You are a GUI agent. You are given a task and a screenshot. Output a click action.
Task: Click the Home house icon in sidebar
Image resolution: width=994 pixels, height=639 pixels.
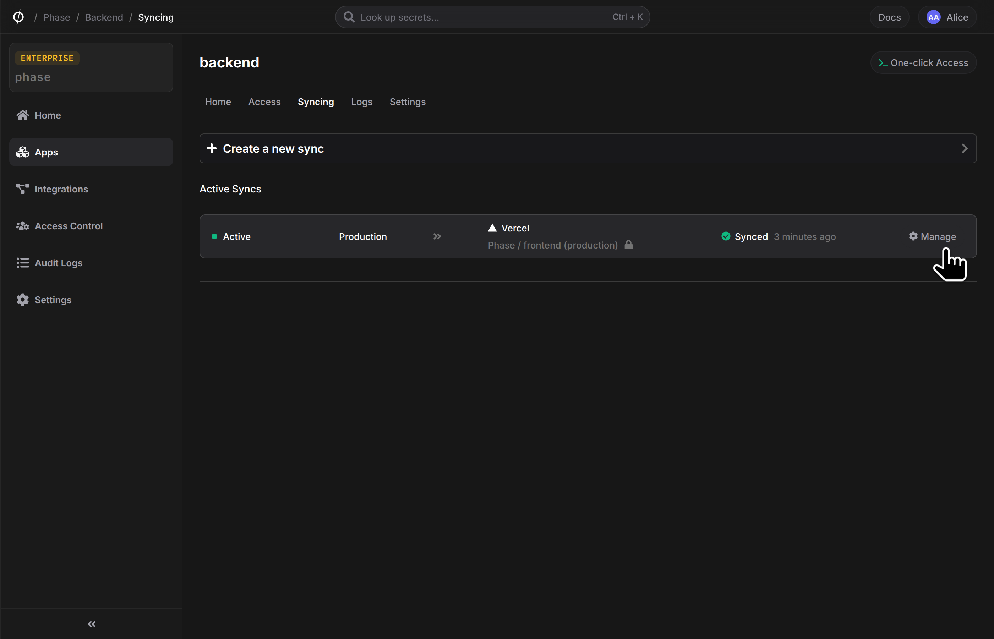click(22, 115)
